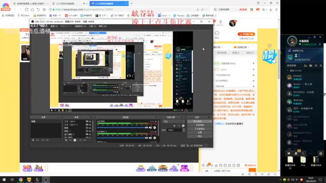Click the browser address bar URL

coord(84,9)
